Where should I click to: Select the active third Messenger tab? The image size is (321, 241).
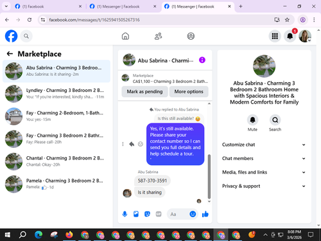coord(198,6)
